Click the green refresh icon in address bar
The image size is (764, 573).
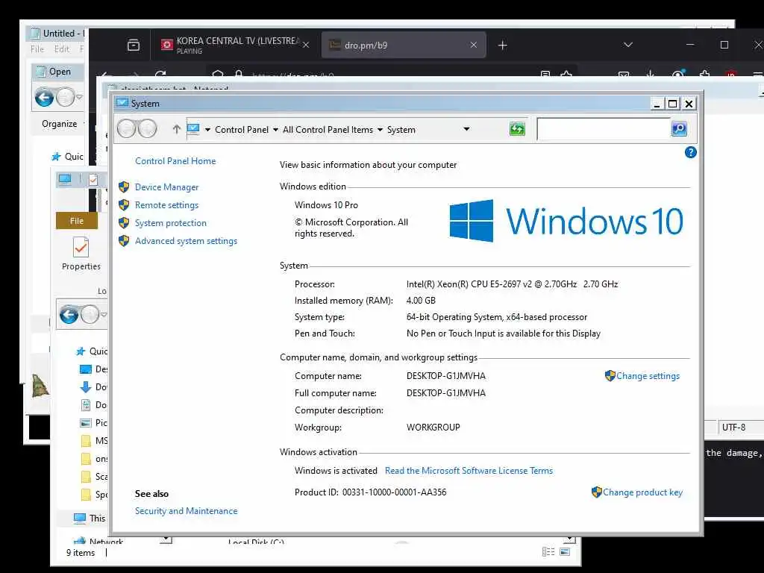(x=517, y=129)
